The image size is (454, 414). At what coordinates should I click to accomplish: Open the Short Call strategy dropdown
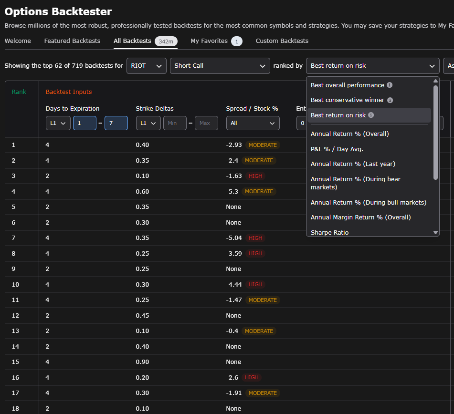pos(220,66)
